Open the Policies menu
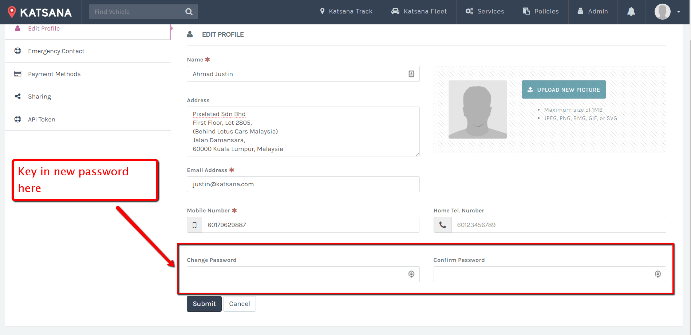This screenshot has width=691, height=335. (x=541, y=12)
